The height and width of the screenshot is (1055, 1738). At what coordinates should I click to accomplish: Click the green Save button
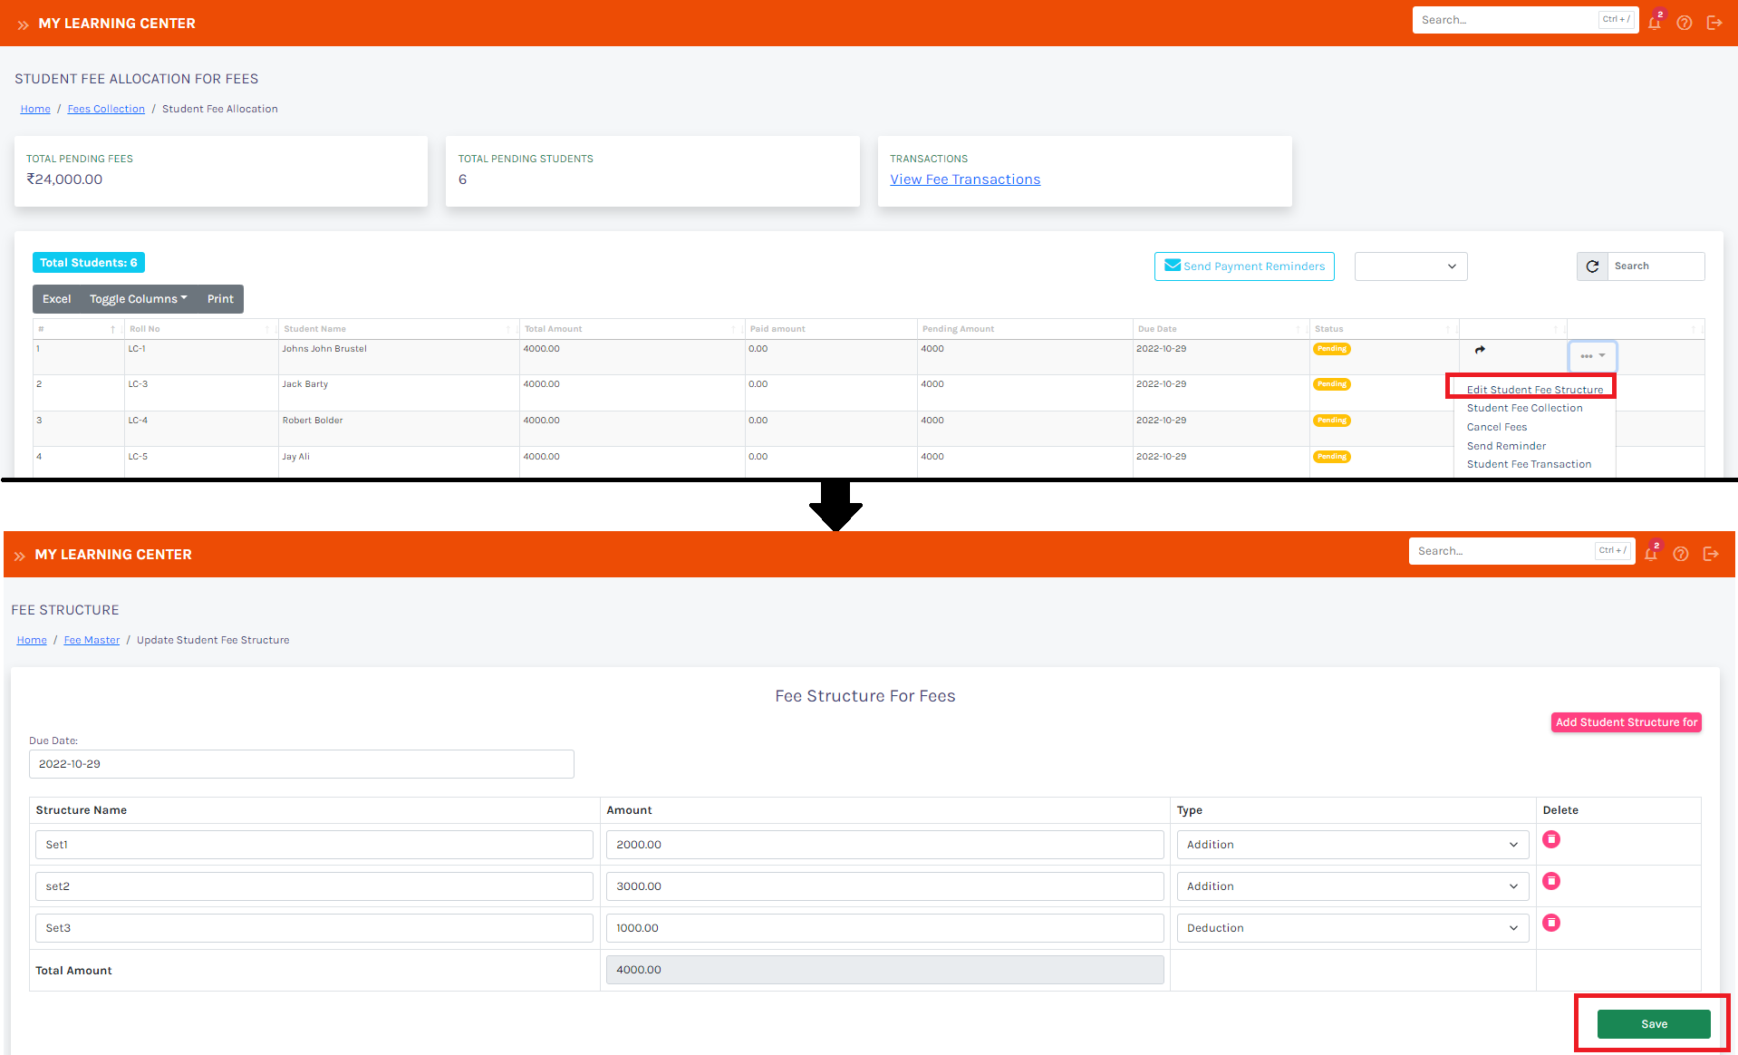click(x=1653, y=1024)
